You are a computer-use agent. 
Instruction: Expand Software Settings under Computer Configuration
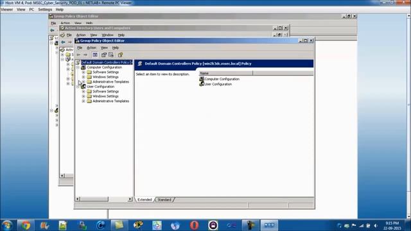(x=83, y=72)
